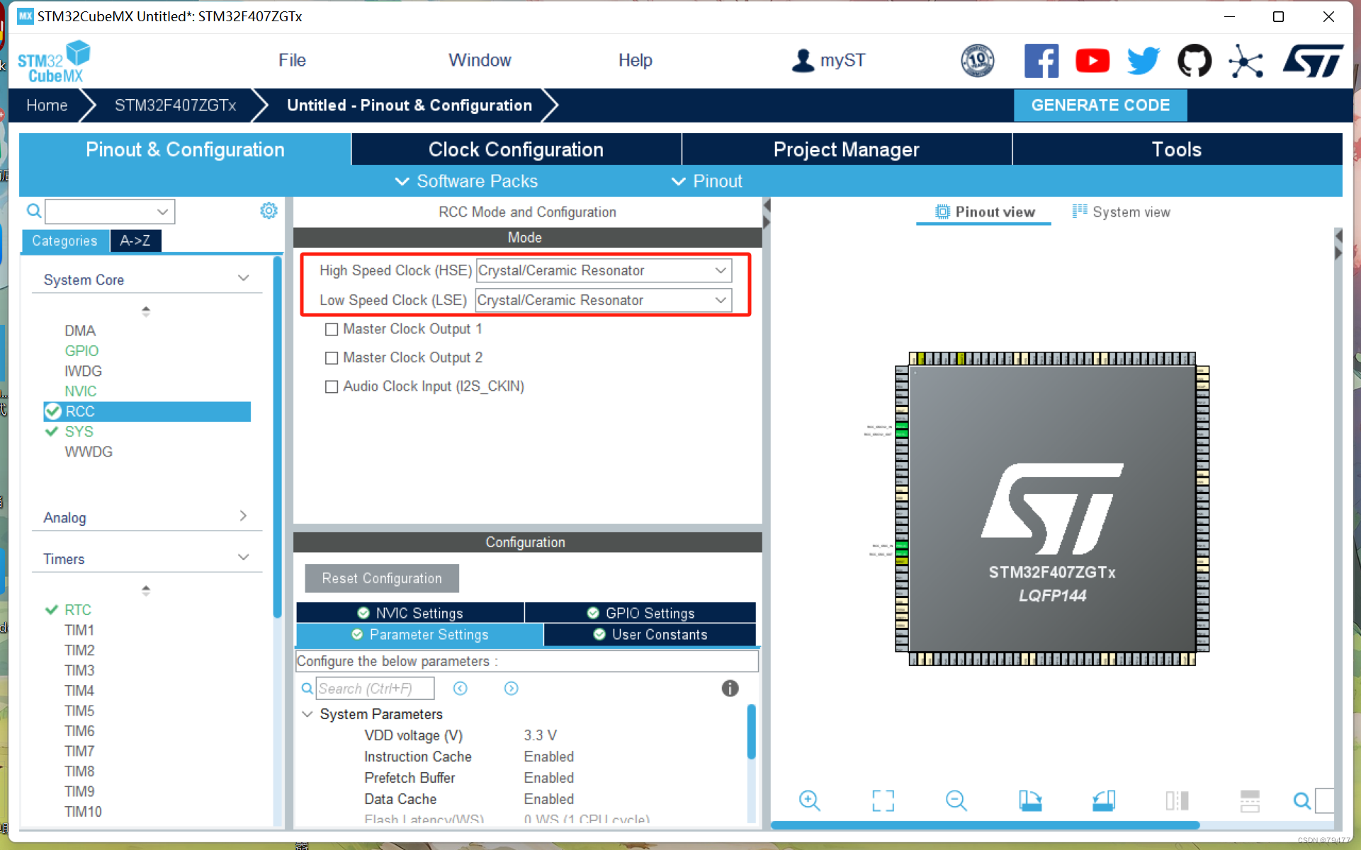
Task: Rotate the chip view clockwise
Action: [1030, 800]
